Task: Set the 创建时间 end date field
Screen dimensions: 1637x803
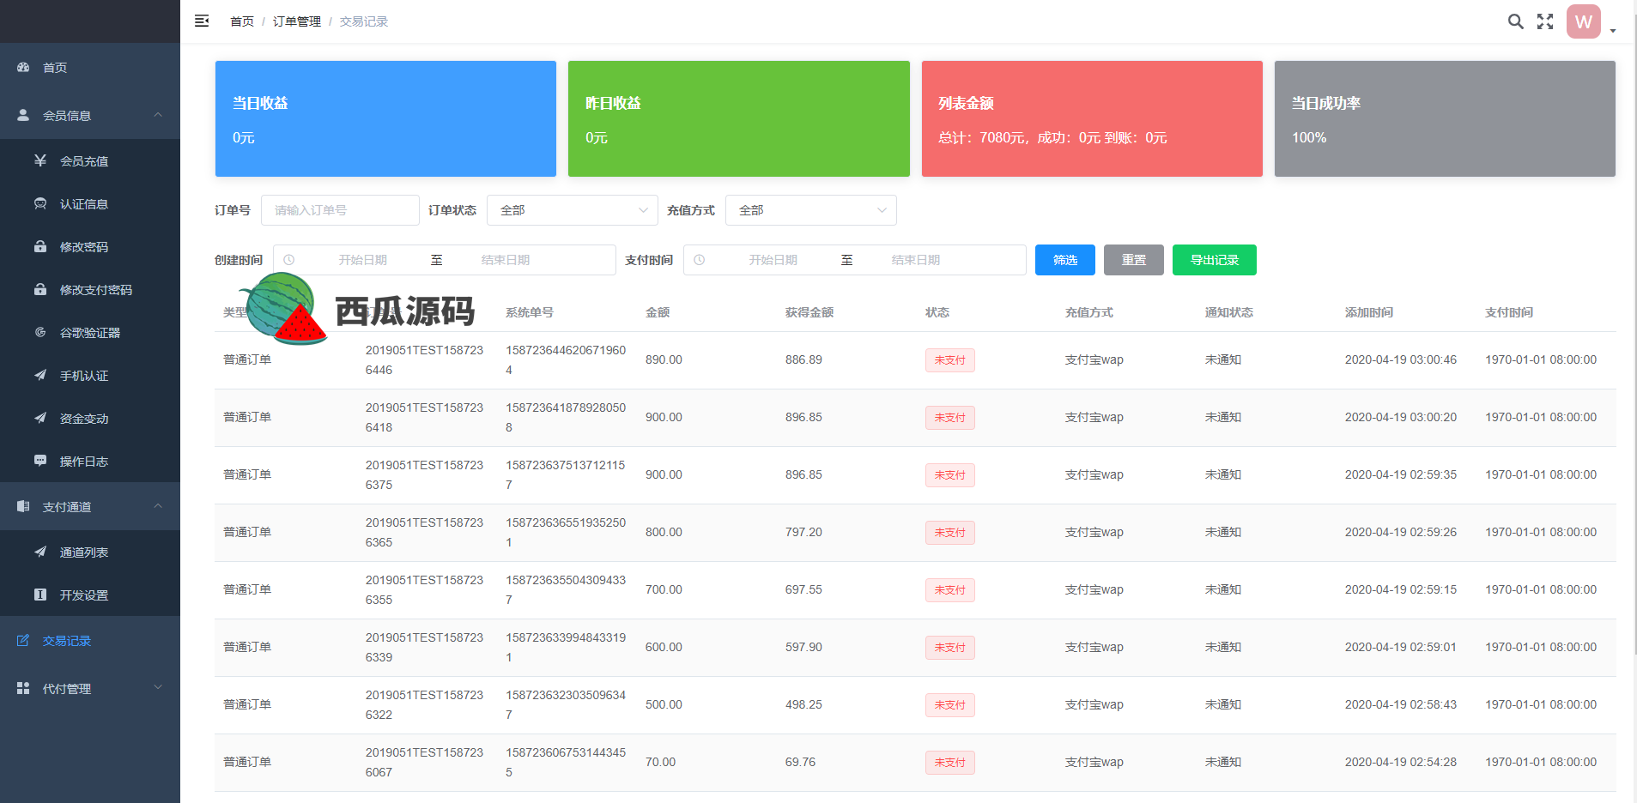Action: pyautogui.click(x=506, y=260)
